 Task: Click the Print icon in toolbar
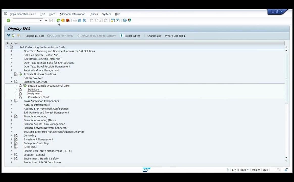click(x=75, y=20)
